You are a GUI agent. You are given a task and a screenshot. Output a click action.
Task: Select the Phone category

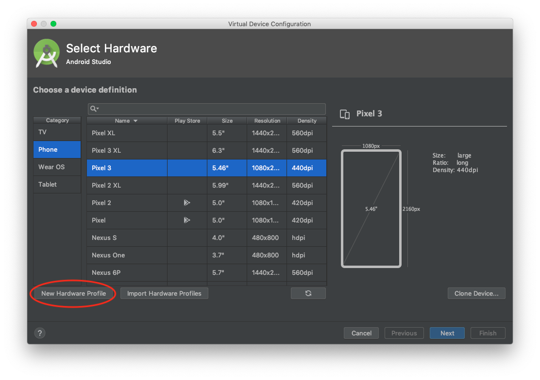click(x=57, y=150)
